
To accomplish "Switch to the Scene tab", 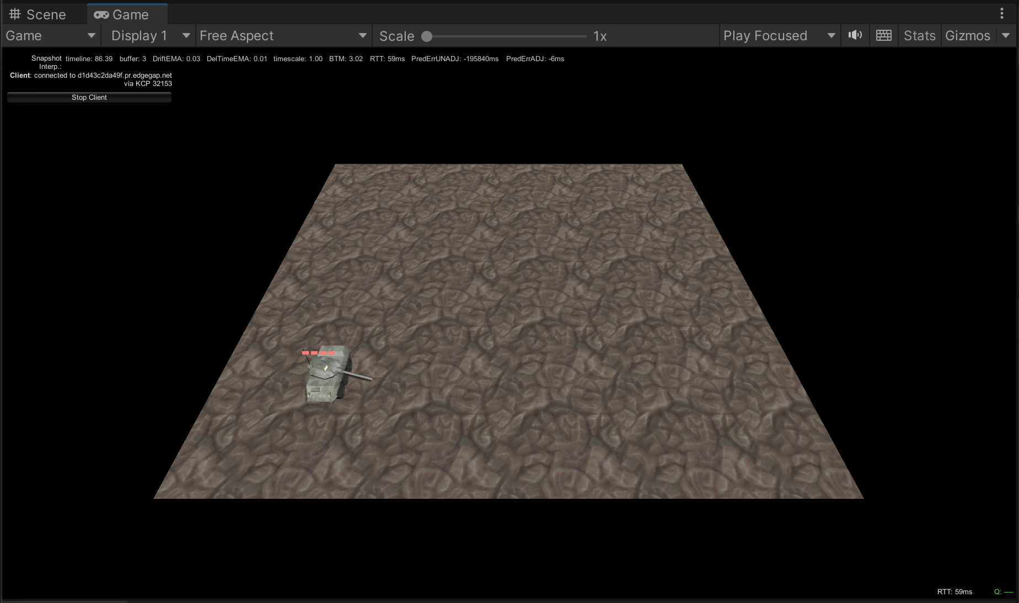I will click(37, 14).
